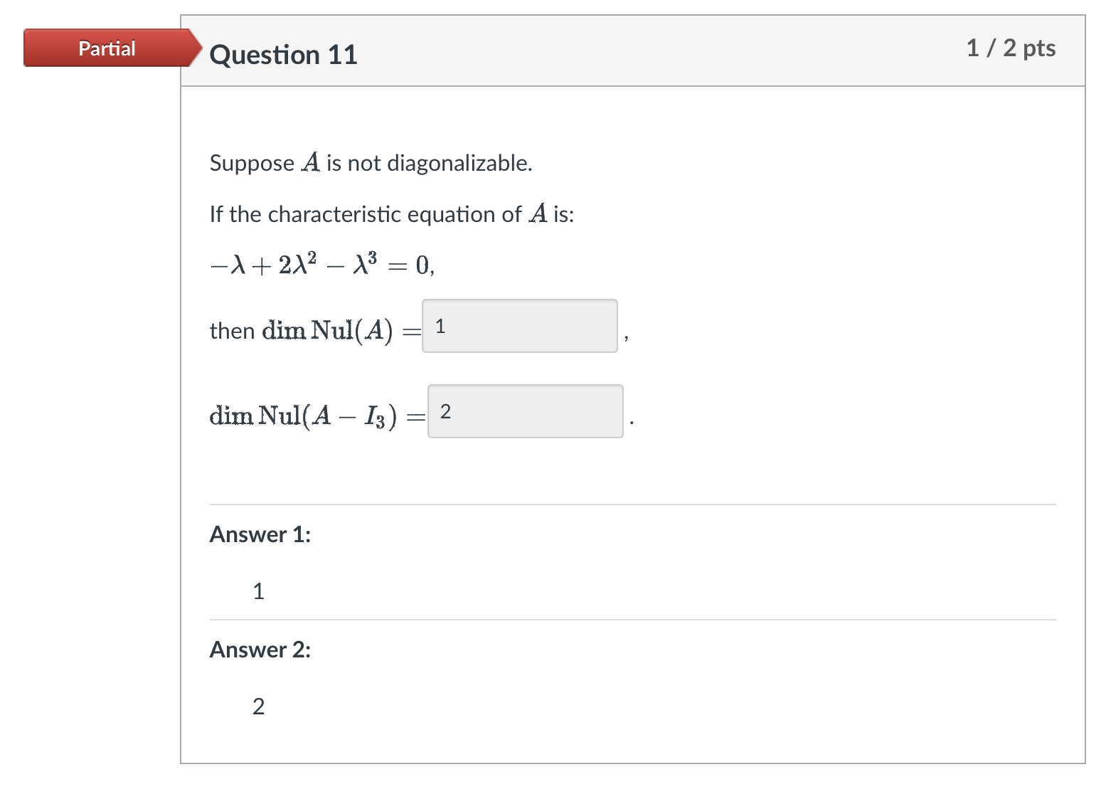Click the Answer 1 label

[x=260, y=534]
